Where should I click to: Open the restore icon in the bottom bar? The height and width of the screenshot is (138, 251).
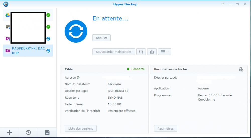tap(28, 132)
